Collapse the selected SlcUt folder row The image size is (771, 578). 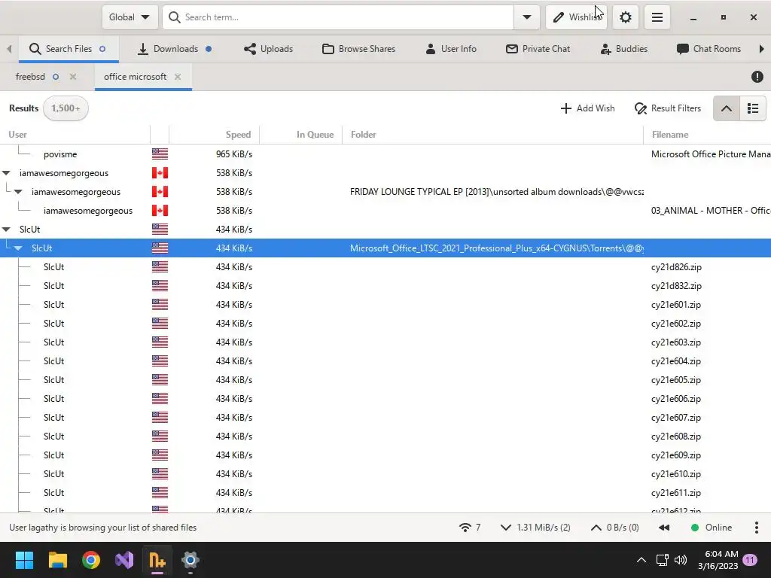pos(18,248)
